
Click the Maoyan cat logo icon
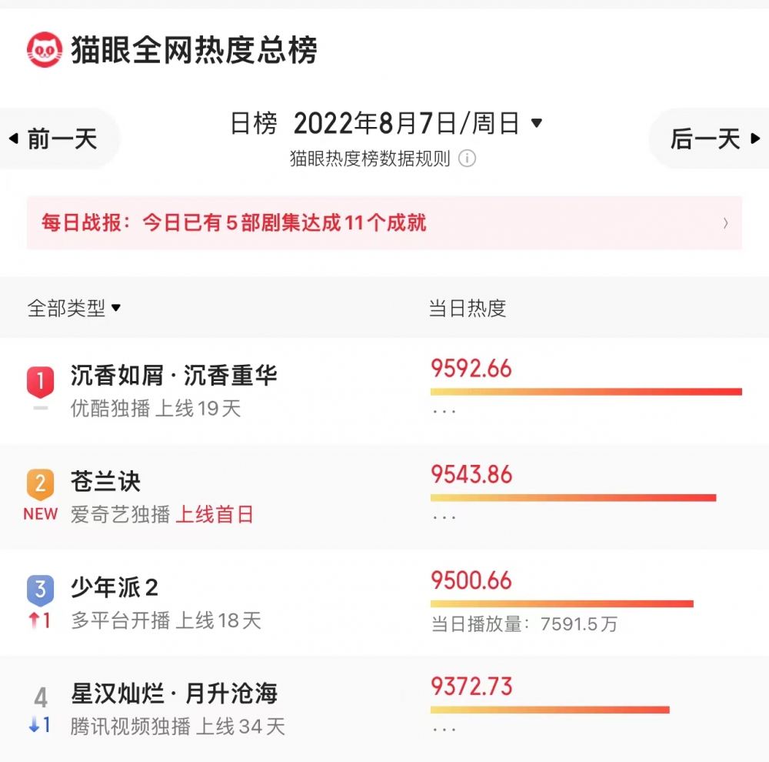[44, 50]
